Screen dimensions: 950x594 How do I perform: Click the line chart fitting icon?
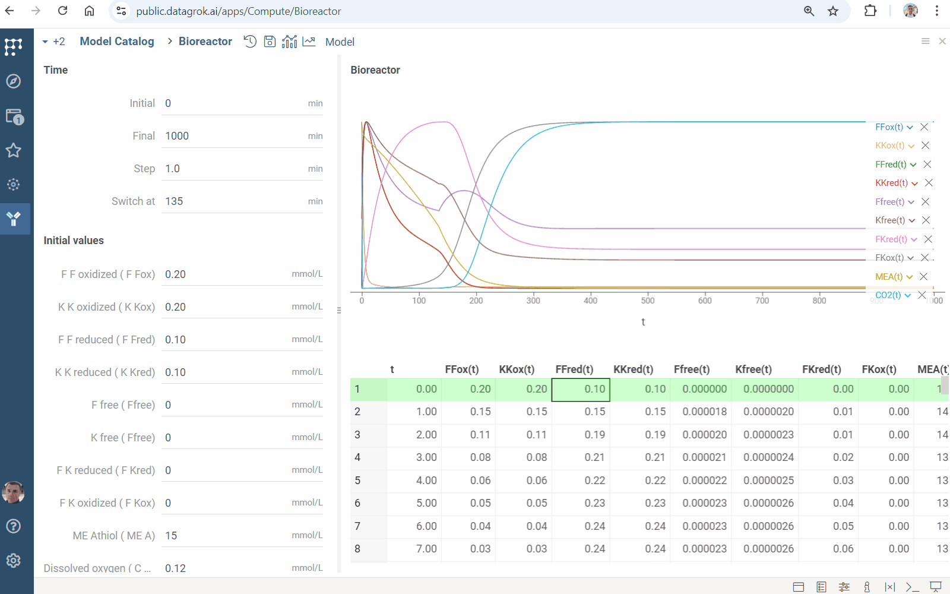tap(309, 42)
